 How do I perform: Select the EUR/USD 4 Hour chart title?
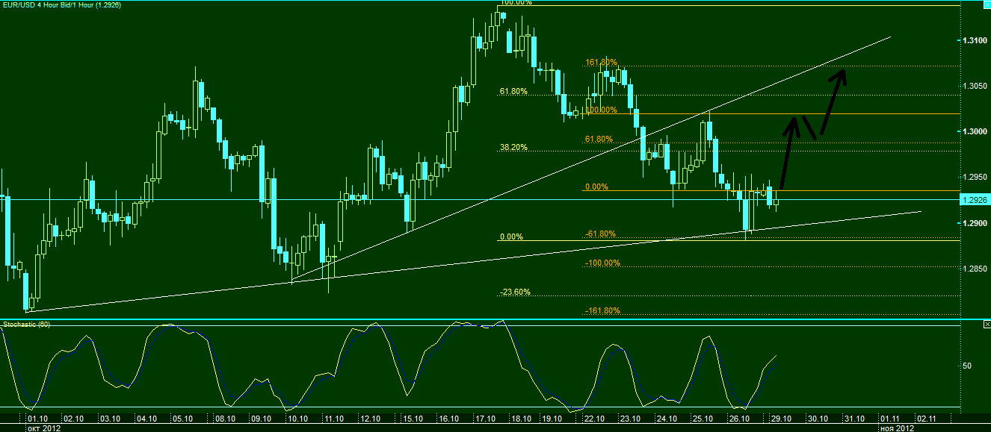click(62, 4)
